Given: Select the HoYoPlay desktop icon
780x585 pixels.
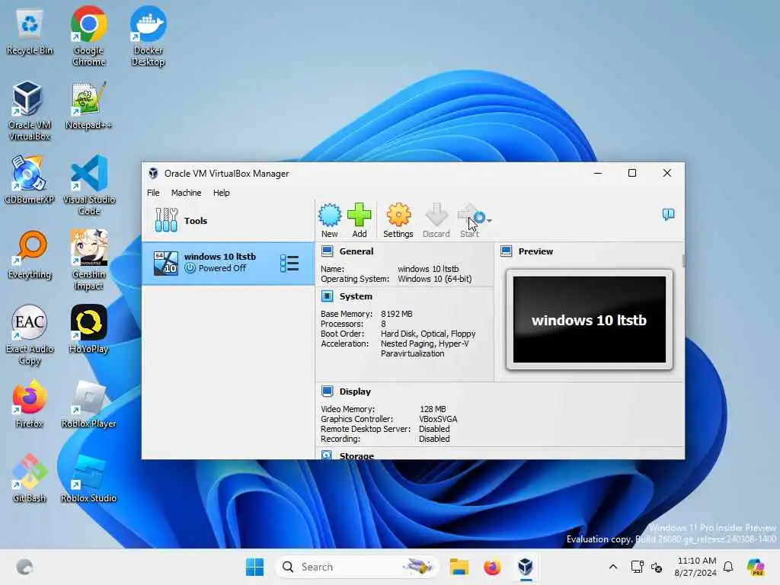Looking at the screenshot, I should (x=88, y=329).
